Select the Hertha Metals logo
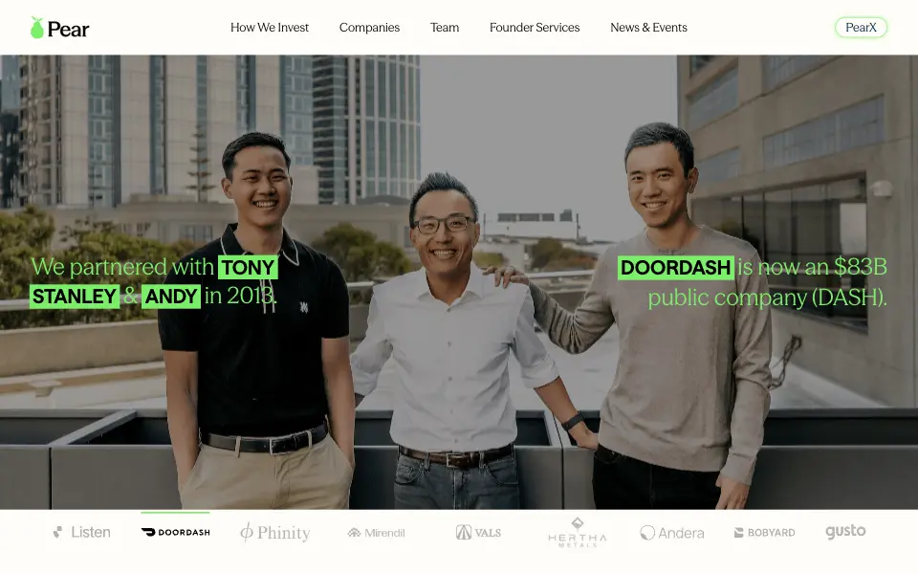 578,533
